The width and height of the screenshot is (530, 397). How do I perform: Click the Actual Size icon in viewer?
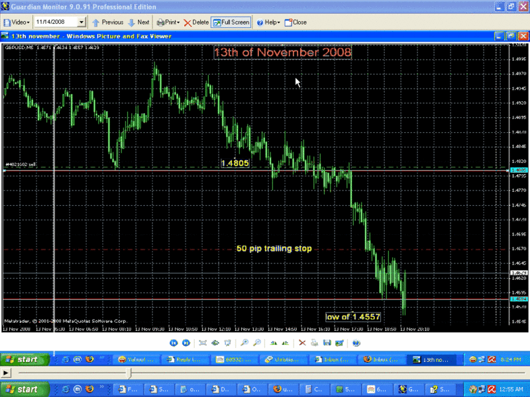click(216, 343)
